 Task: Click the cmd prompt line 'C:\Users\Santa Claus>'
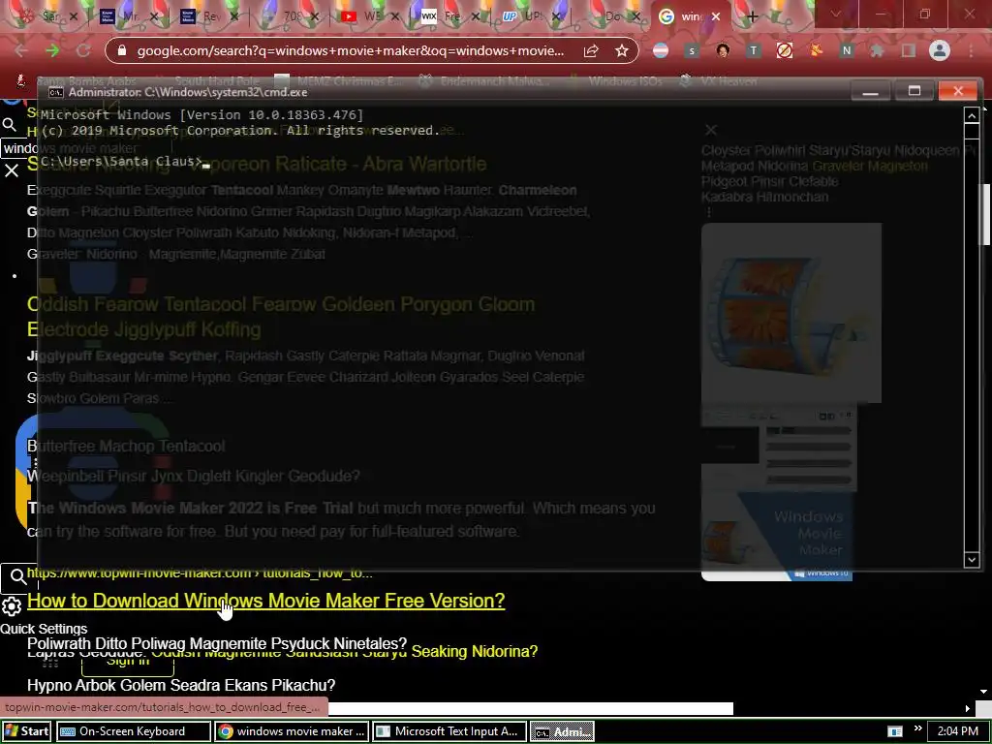click(121, 162)
